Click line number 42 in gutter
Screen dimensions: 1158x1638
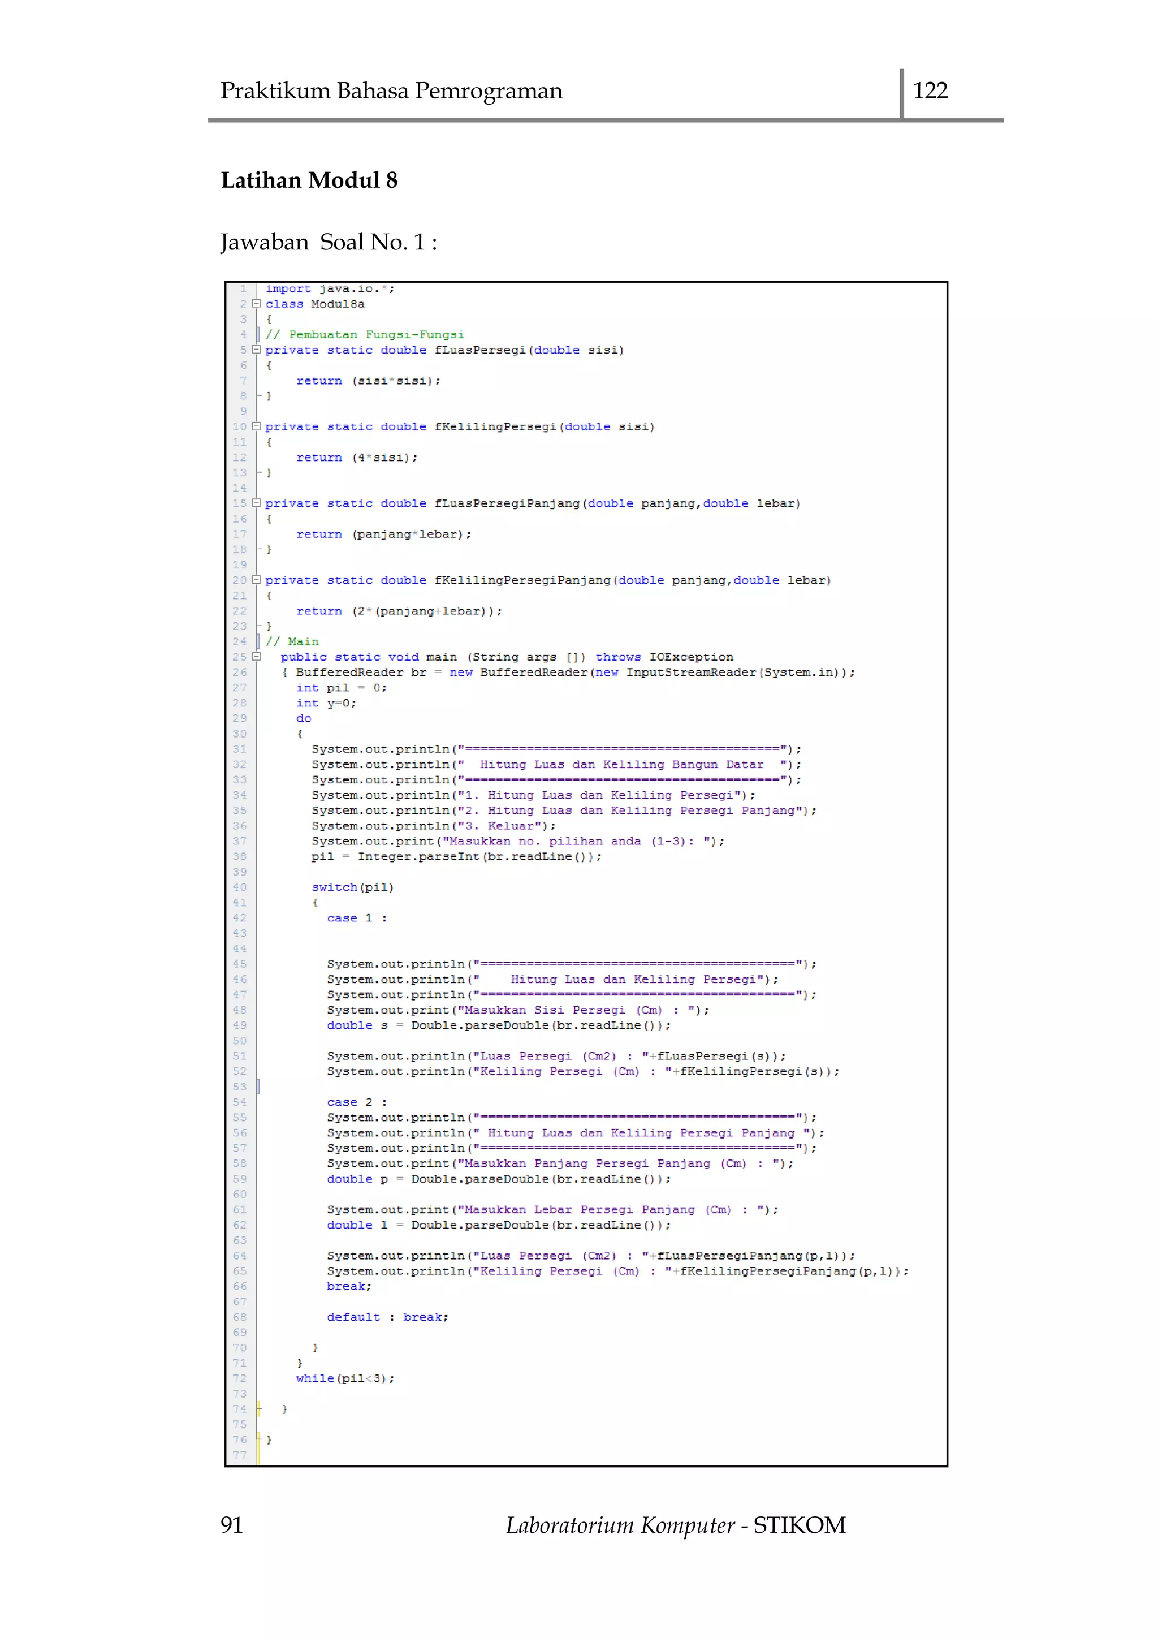tap(240, 917)
